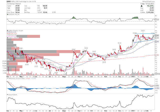160x112 pixels.
Task: Click Dec on the price chart date axis
Action: tap(119, 76)
